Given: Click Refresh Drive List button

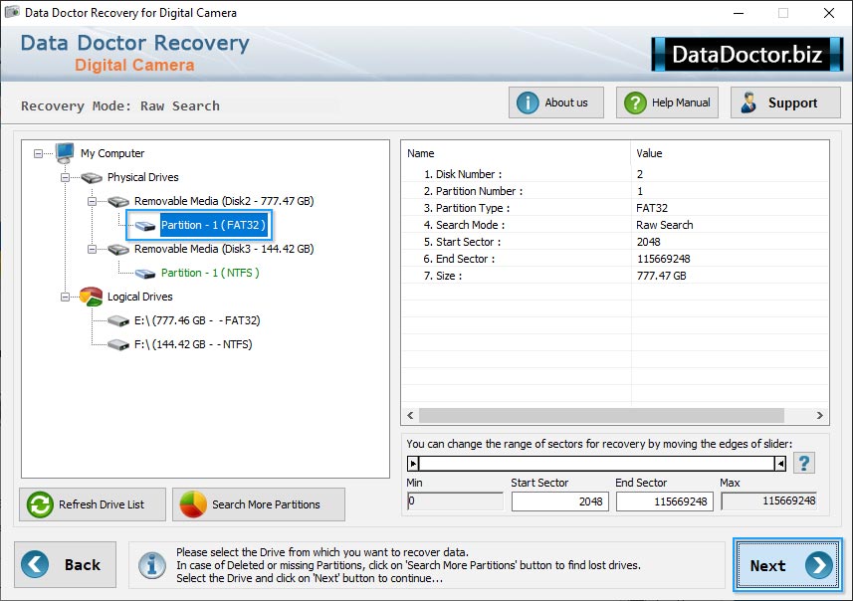Looking at the screenshot, I should coord(93,504).
